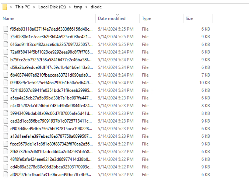Click the 10 KB size of the 099f8c9e file
This screenshot has height=179, width=249.
[x=205, y=83]
